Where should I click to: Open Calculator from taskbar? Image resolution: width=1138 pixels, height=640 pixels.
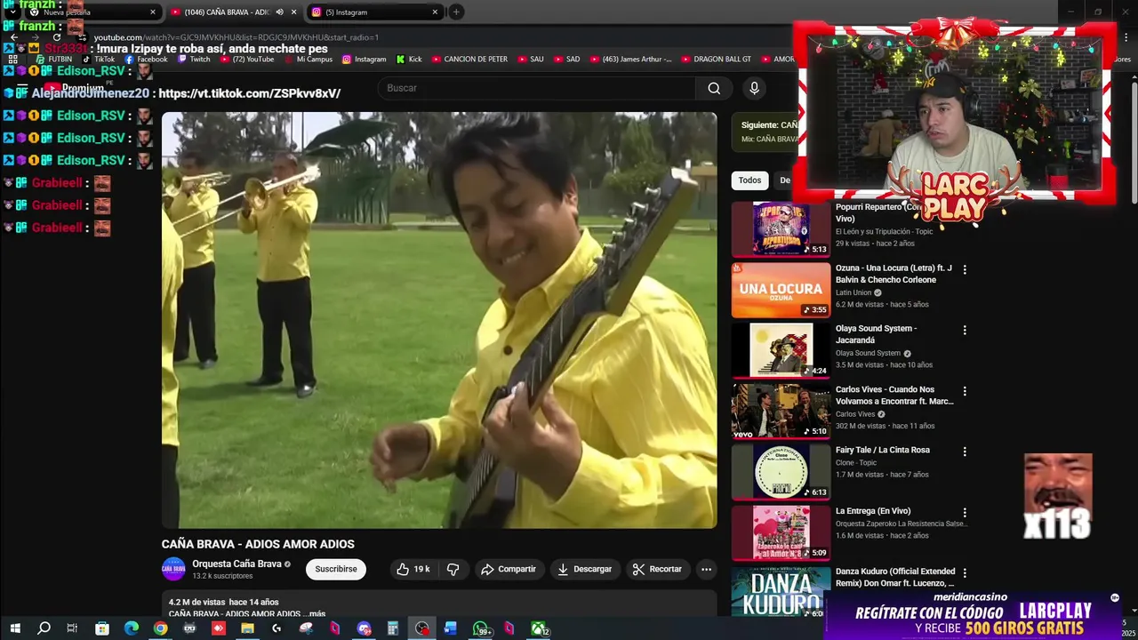pos(392,628)
